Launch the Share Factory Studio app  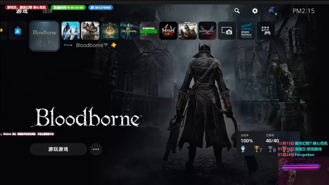246,30
